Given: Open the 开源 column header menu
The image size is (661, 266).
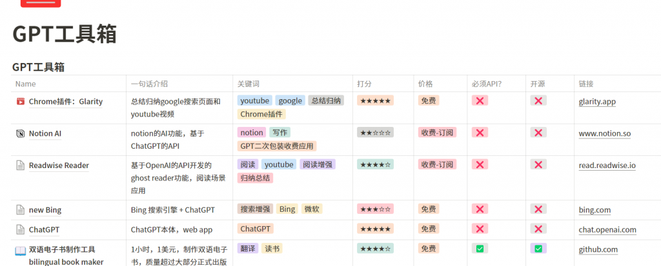Looking at the screenshot, I should [x=538, y=84].
